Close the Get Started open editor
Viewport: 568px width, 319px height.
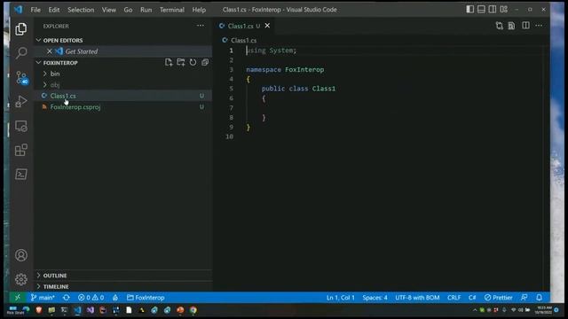pos(50,51)
